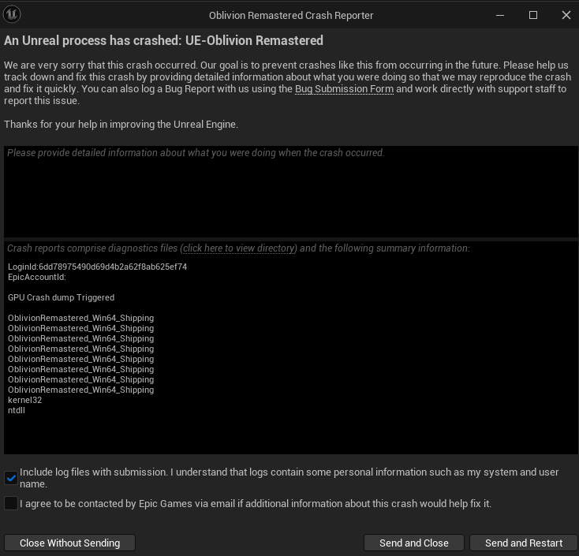Click the Unreal Engine logo icon

[x=12, y=15]
